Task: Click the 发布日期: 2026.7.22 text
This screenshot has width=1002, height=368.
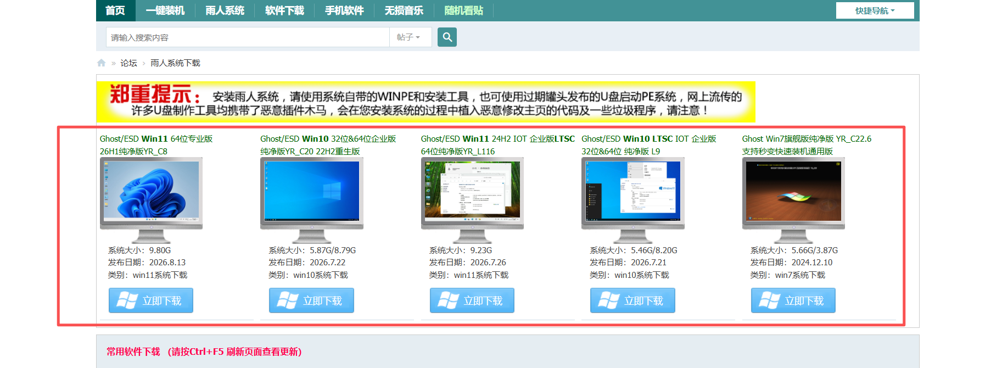Action: tap(307, 263)
